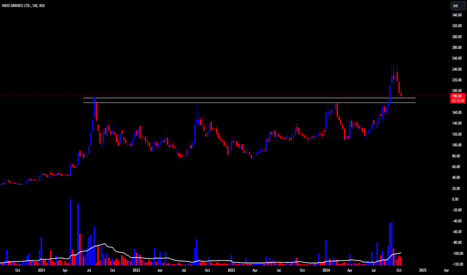Click the 260.00 price axis label

click(457, 58)
